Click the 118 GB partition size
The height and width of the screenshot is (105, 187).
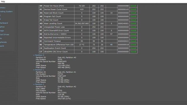point(61,94)
